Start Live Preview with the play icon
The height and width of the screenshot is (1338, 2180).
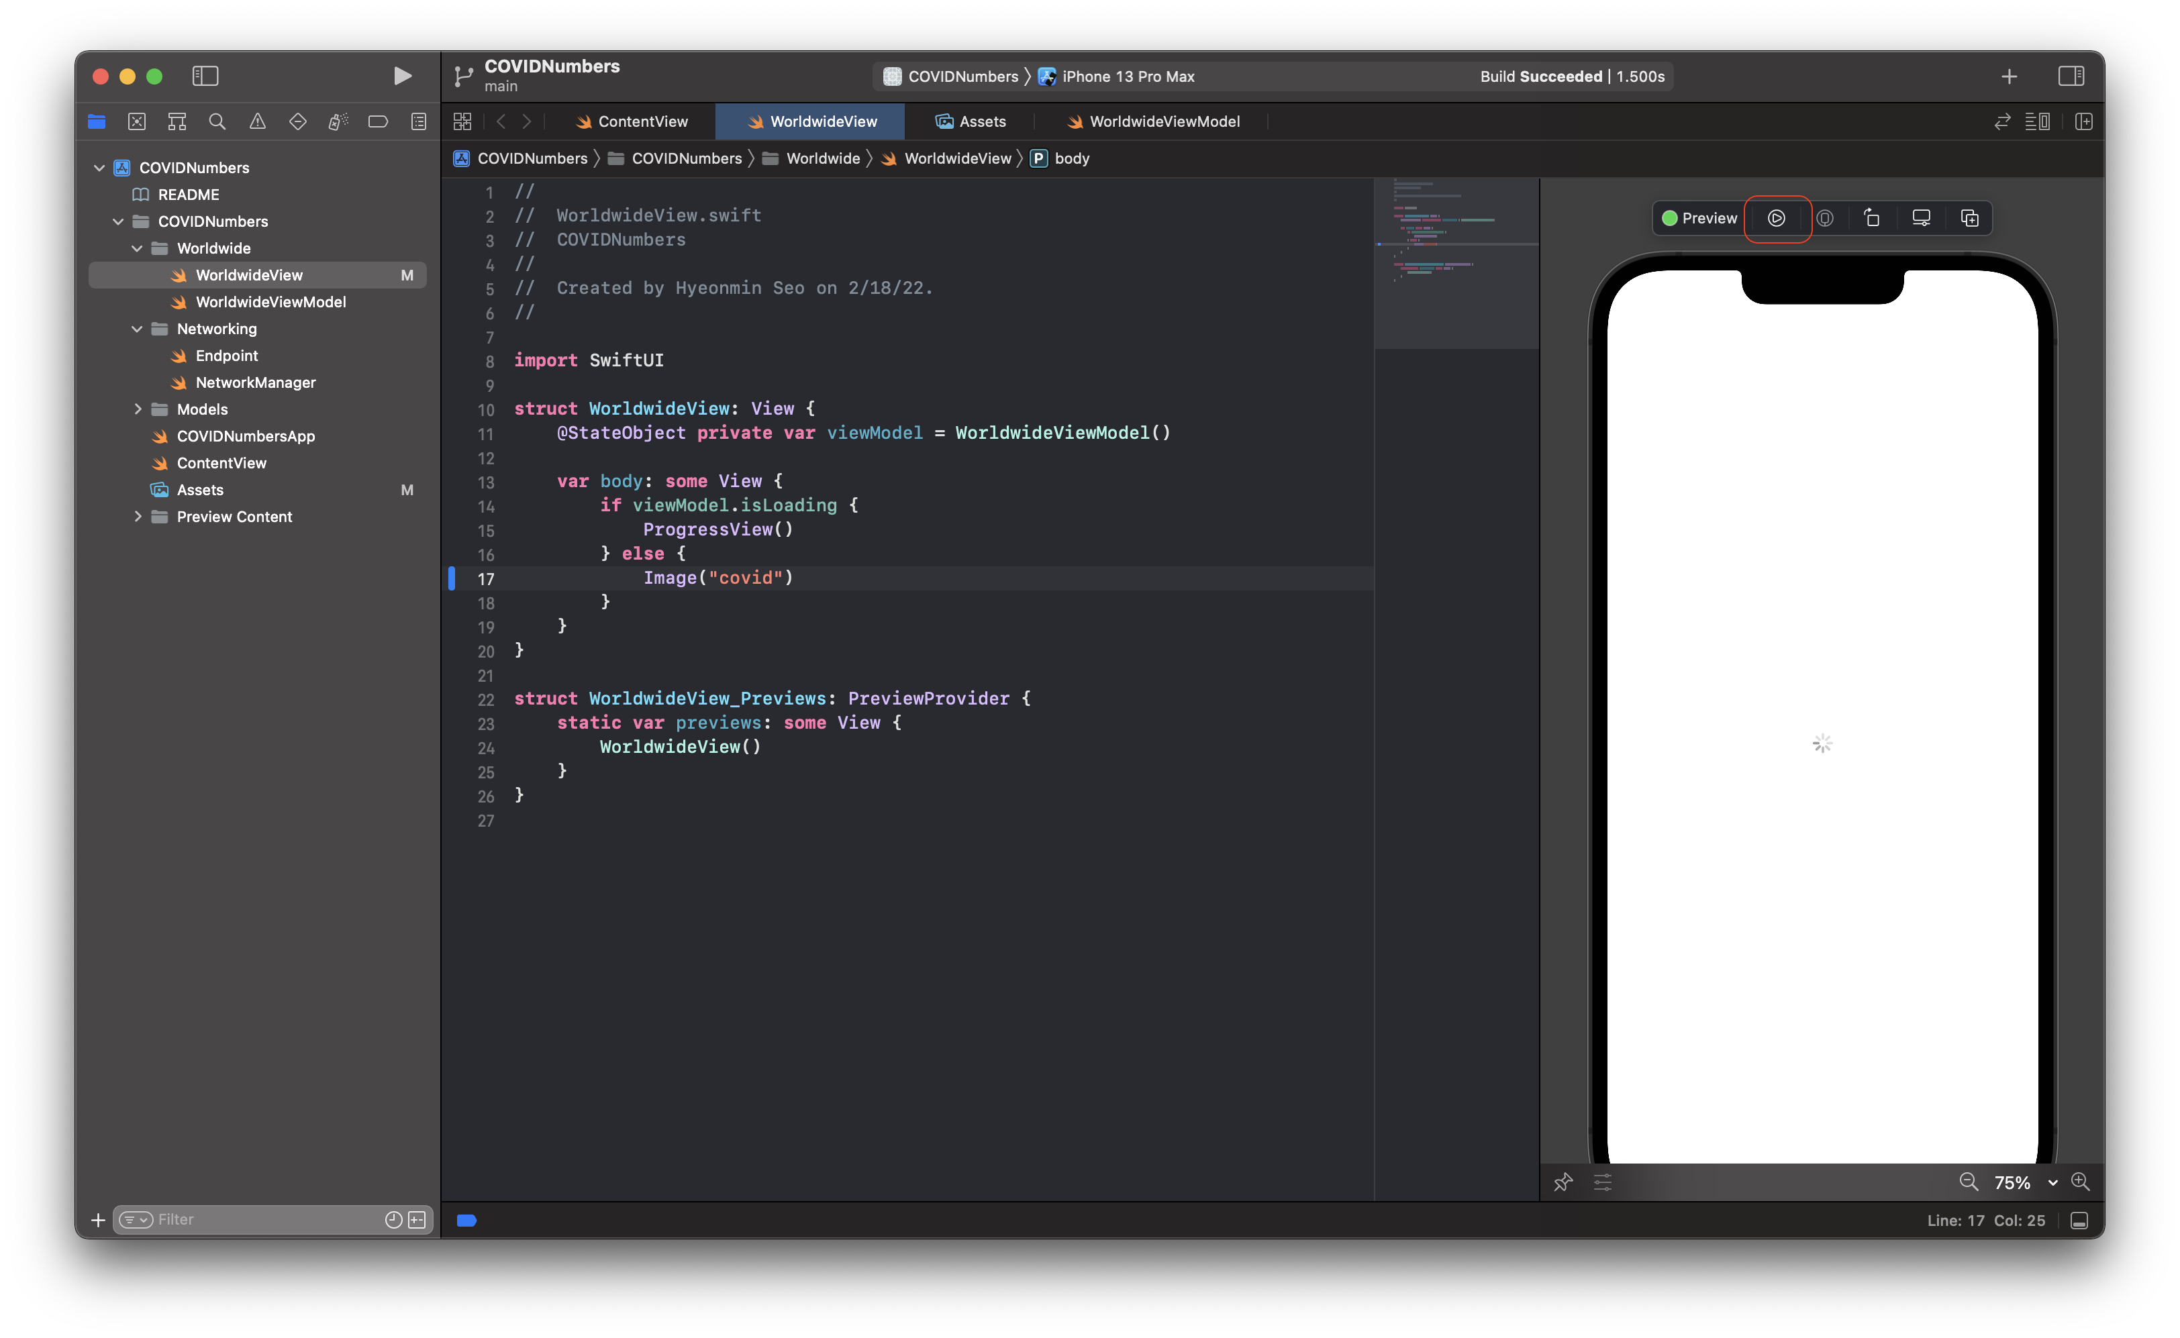tap(1777, 217)
